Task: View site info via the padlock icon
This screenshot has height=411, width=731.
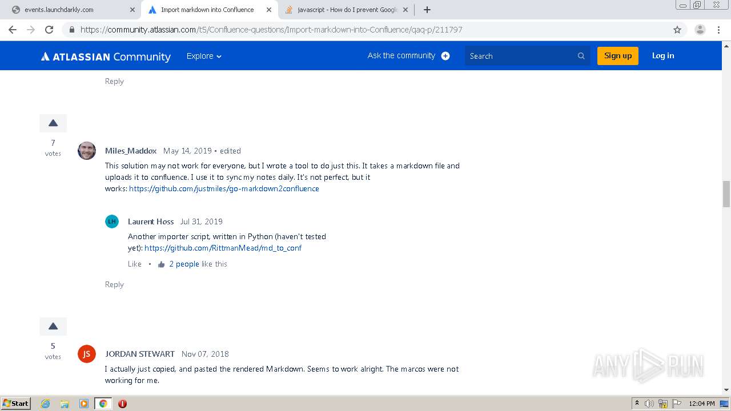Action: pyautogui.click(x=72, y=30)
